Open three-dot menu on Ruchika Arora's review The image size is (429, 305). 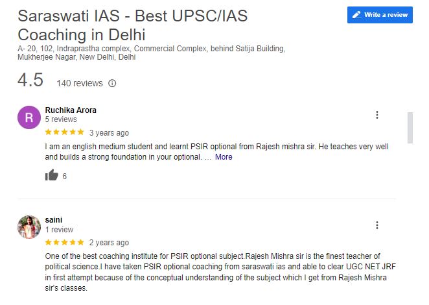point(377,115)
